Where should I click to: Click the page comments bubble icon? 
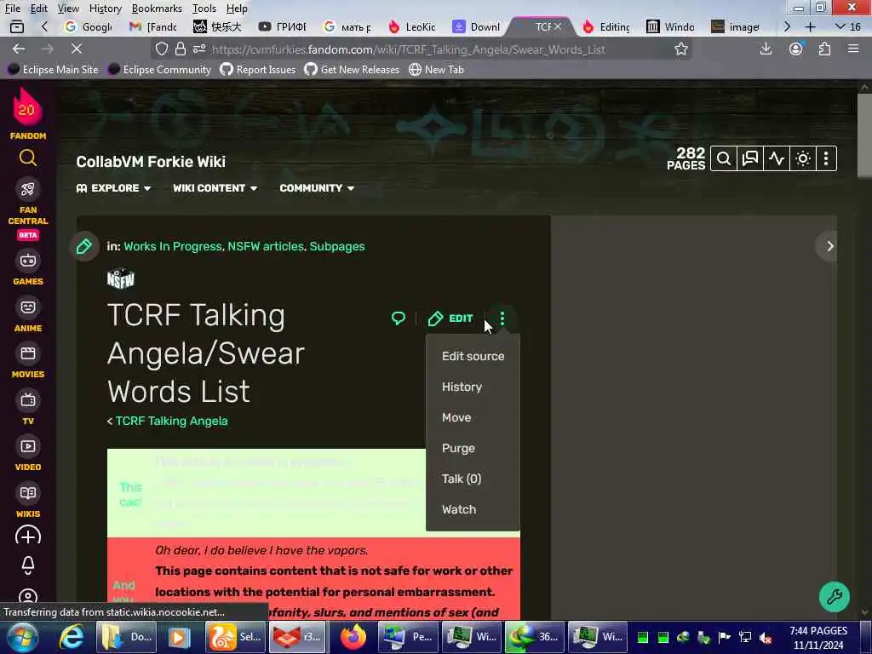[399, 318]
